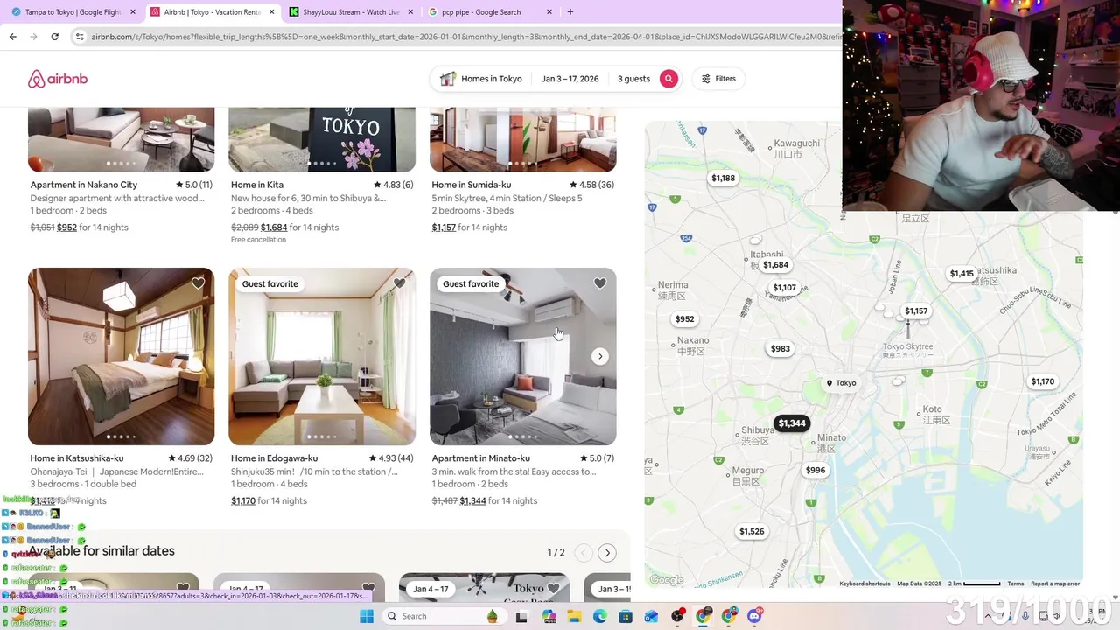This screenshot has height=630, width=1120.
Task: Go to previous page of similar dates
Action: [x=583, y=553]
